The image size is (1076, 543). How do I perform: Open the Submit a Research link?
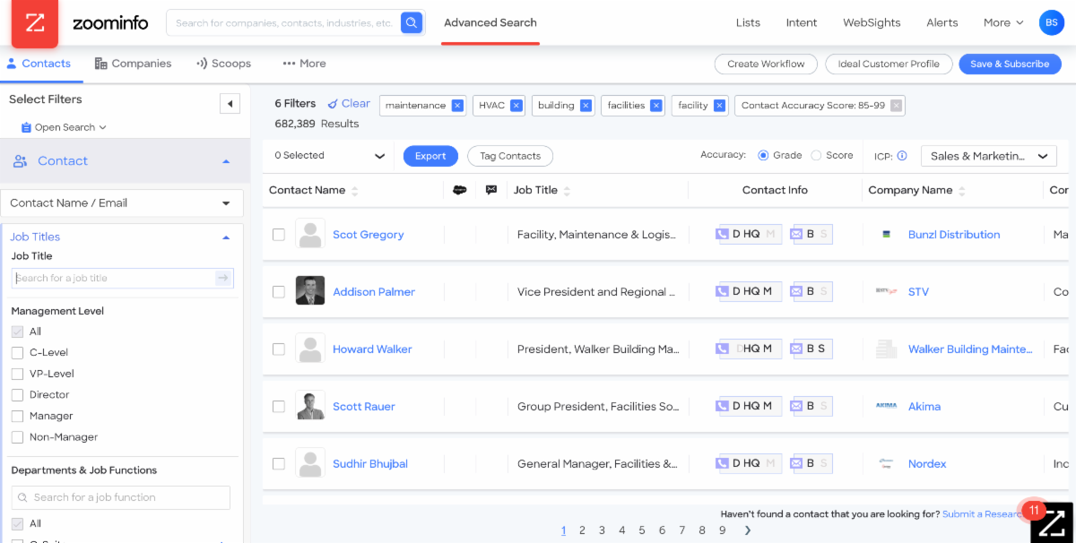tap(982, 513)
